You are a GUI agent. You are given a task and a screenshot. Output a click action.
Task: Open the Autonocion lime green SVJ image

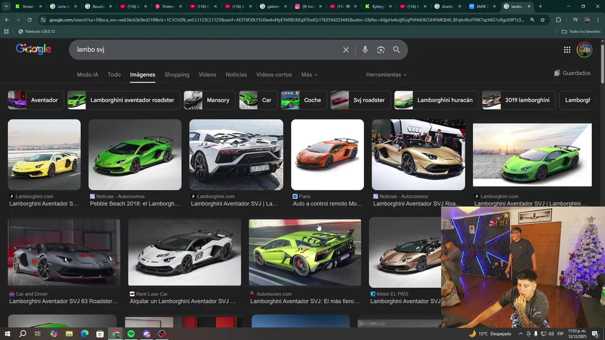305,253
